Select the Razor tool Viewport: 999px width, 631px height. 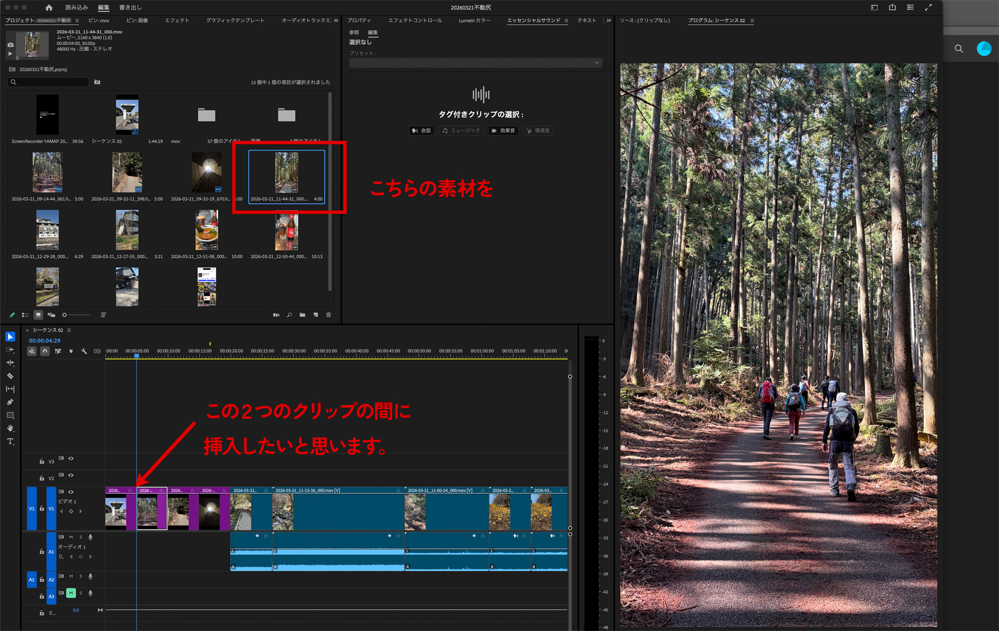[x=10, y=376]
